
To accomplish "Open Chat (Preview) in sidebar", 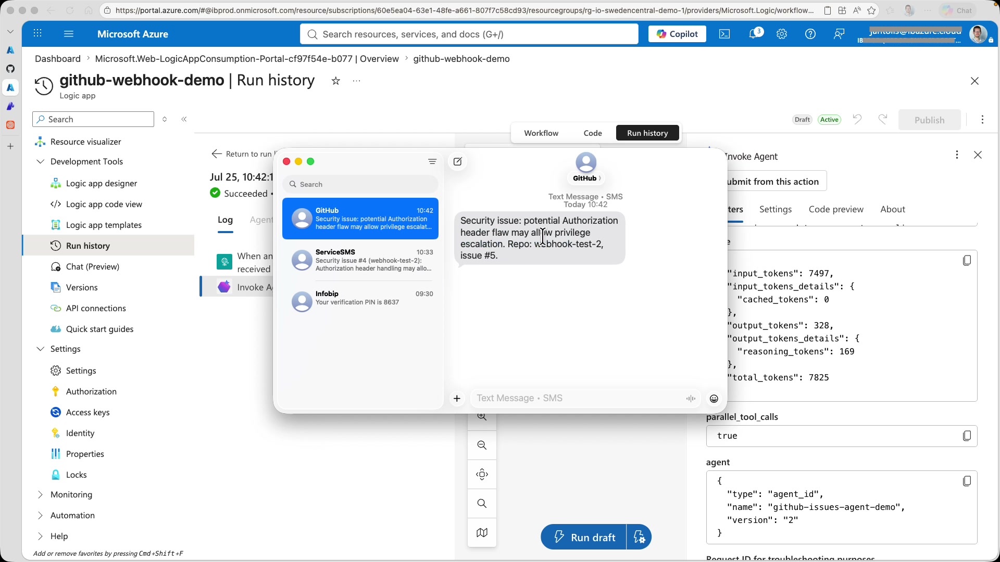I will 93,266.
